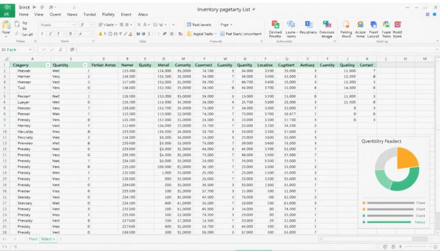Open the Socte dropdown in the ribbon

click(x=107, y=24)
